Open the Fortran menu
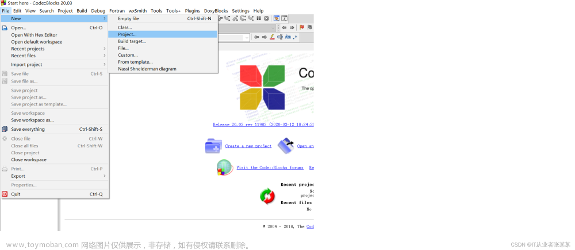This screenshot has width=575, height=250. point(117,10)
